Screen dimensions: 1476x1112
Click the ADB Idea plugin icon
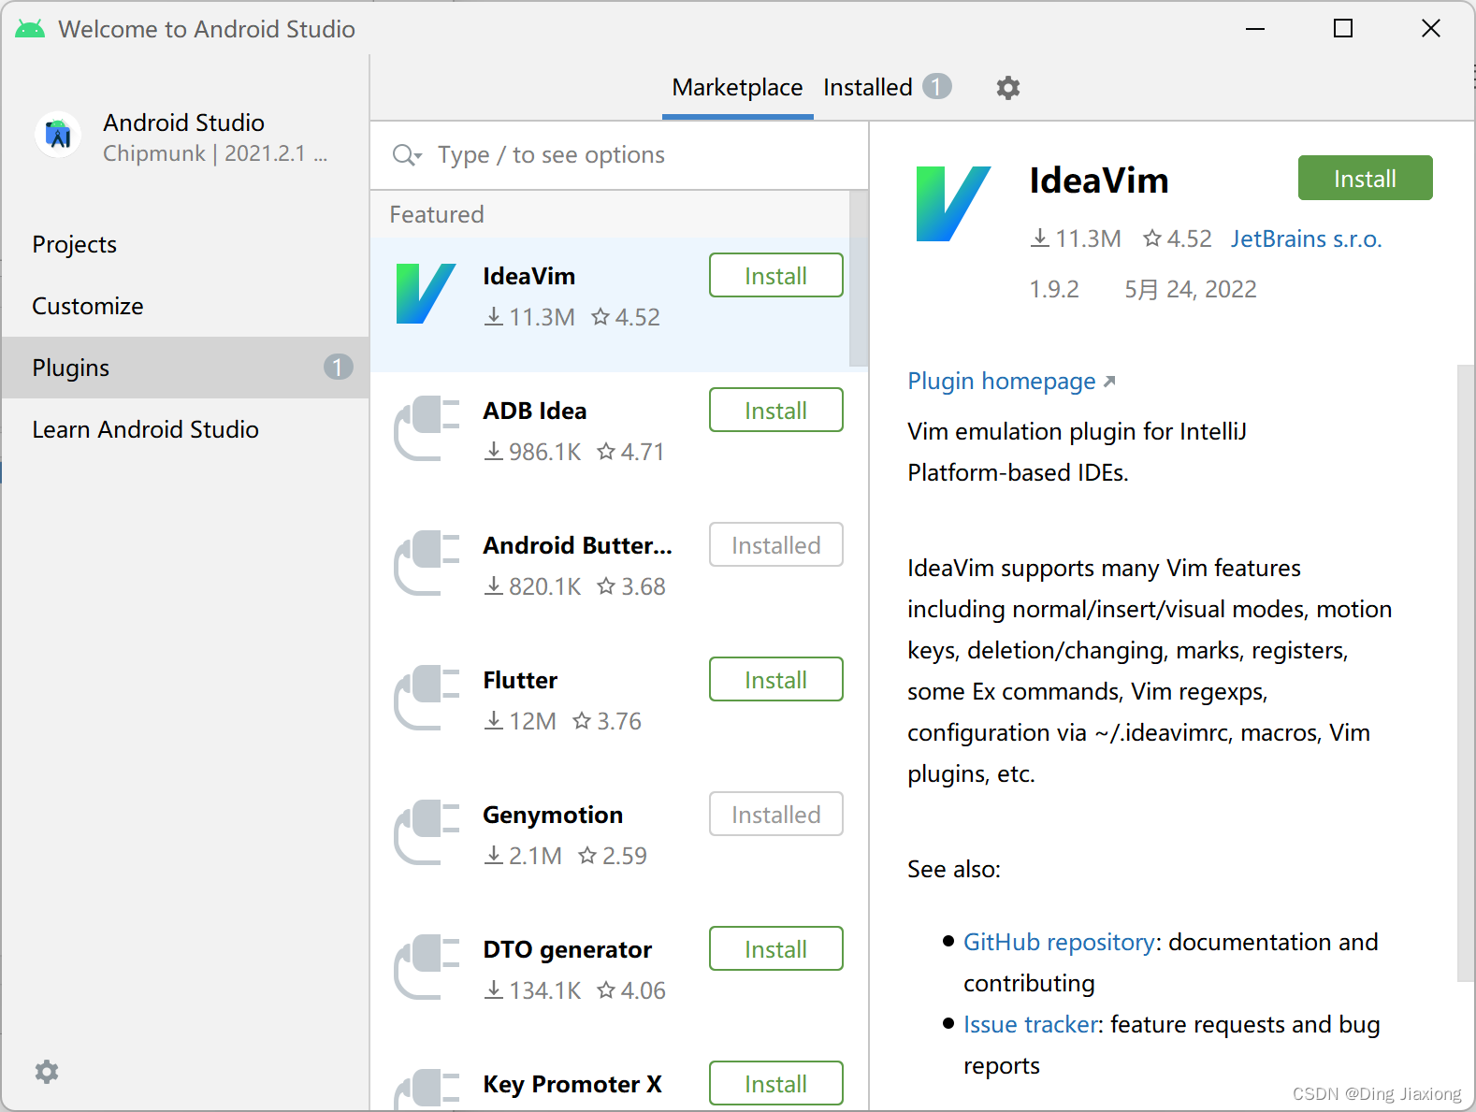(x=427, y=428)
